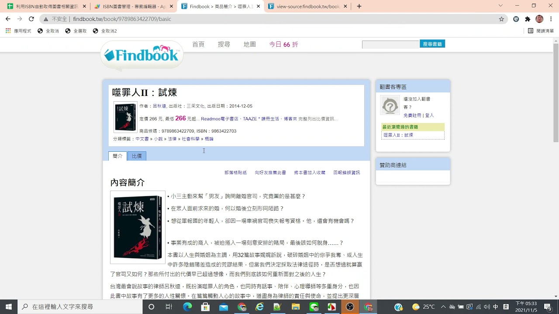Open the 全選取 bookmark

coord(76,31)
